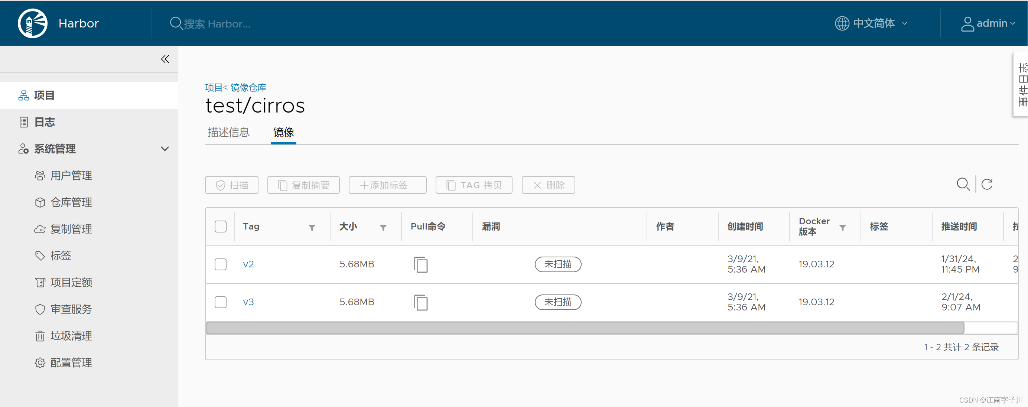Copy pull command for tag v2

click(x=421, y=264)
